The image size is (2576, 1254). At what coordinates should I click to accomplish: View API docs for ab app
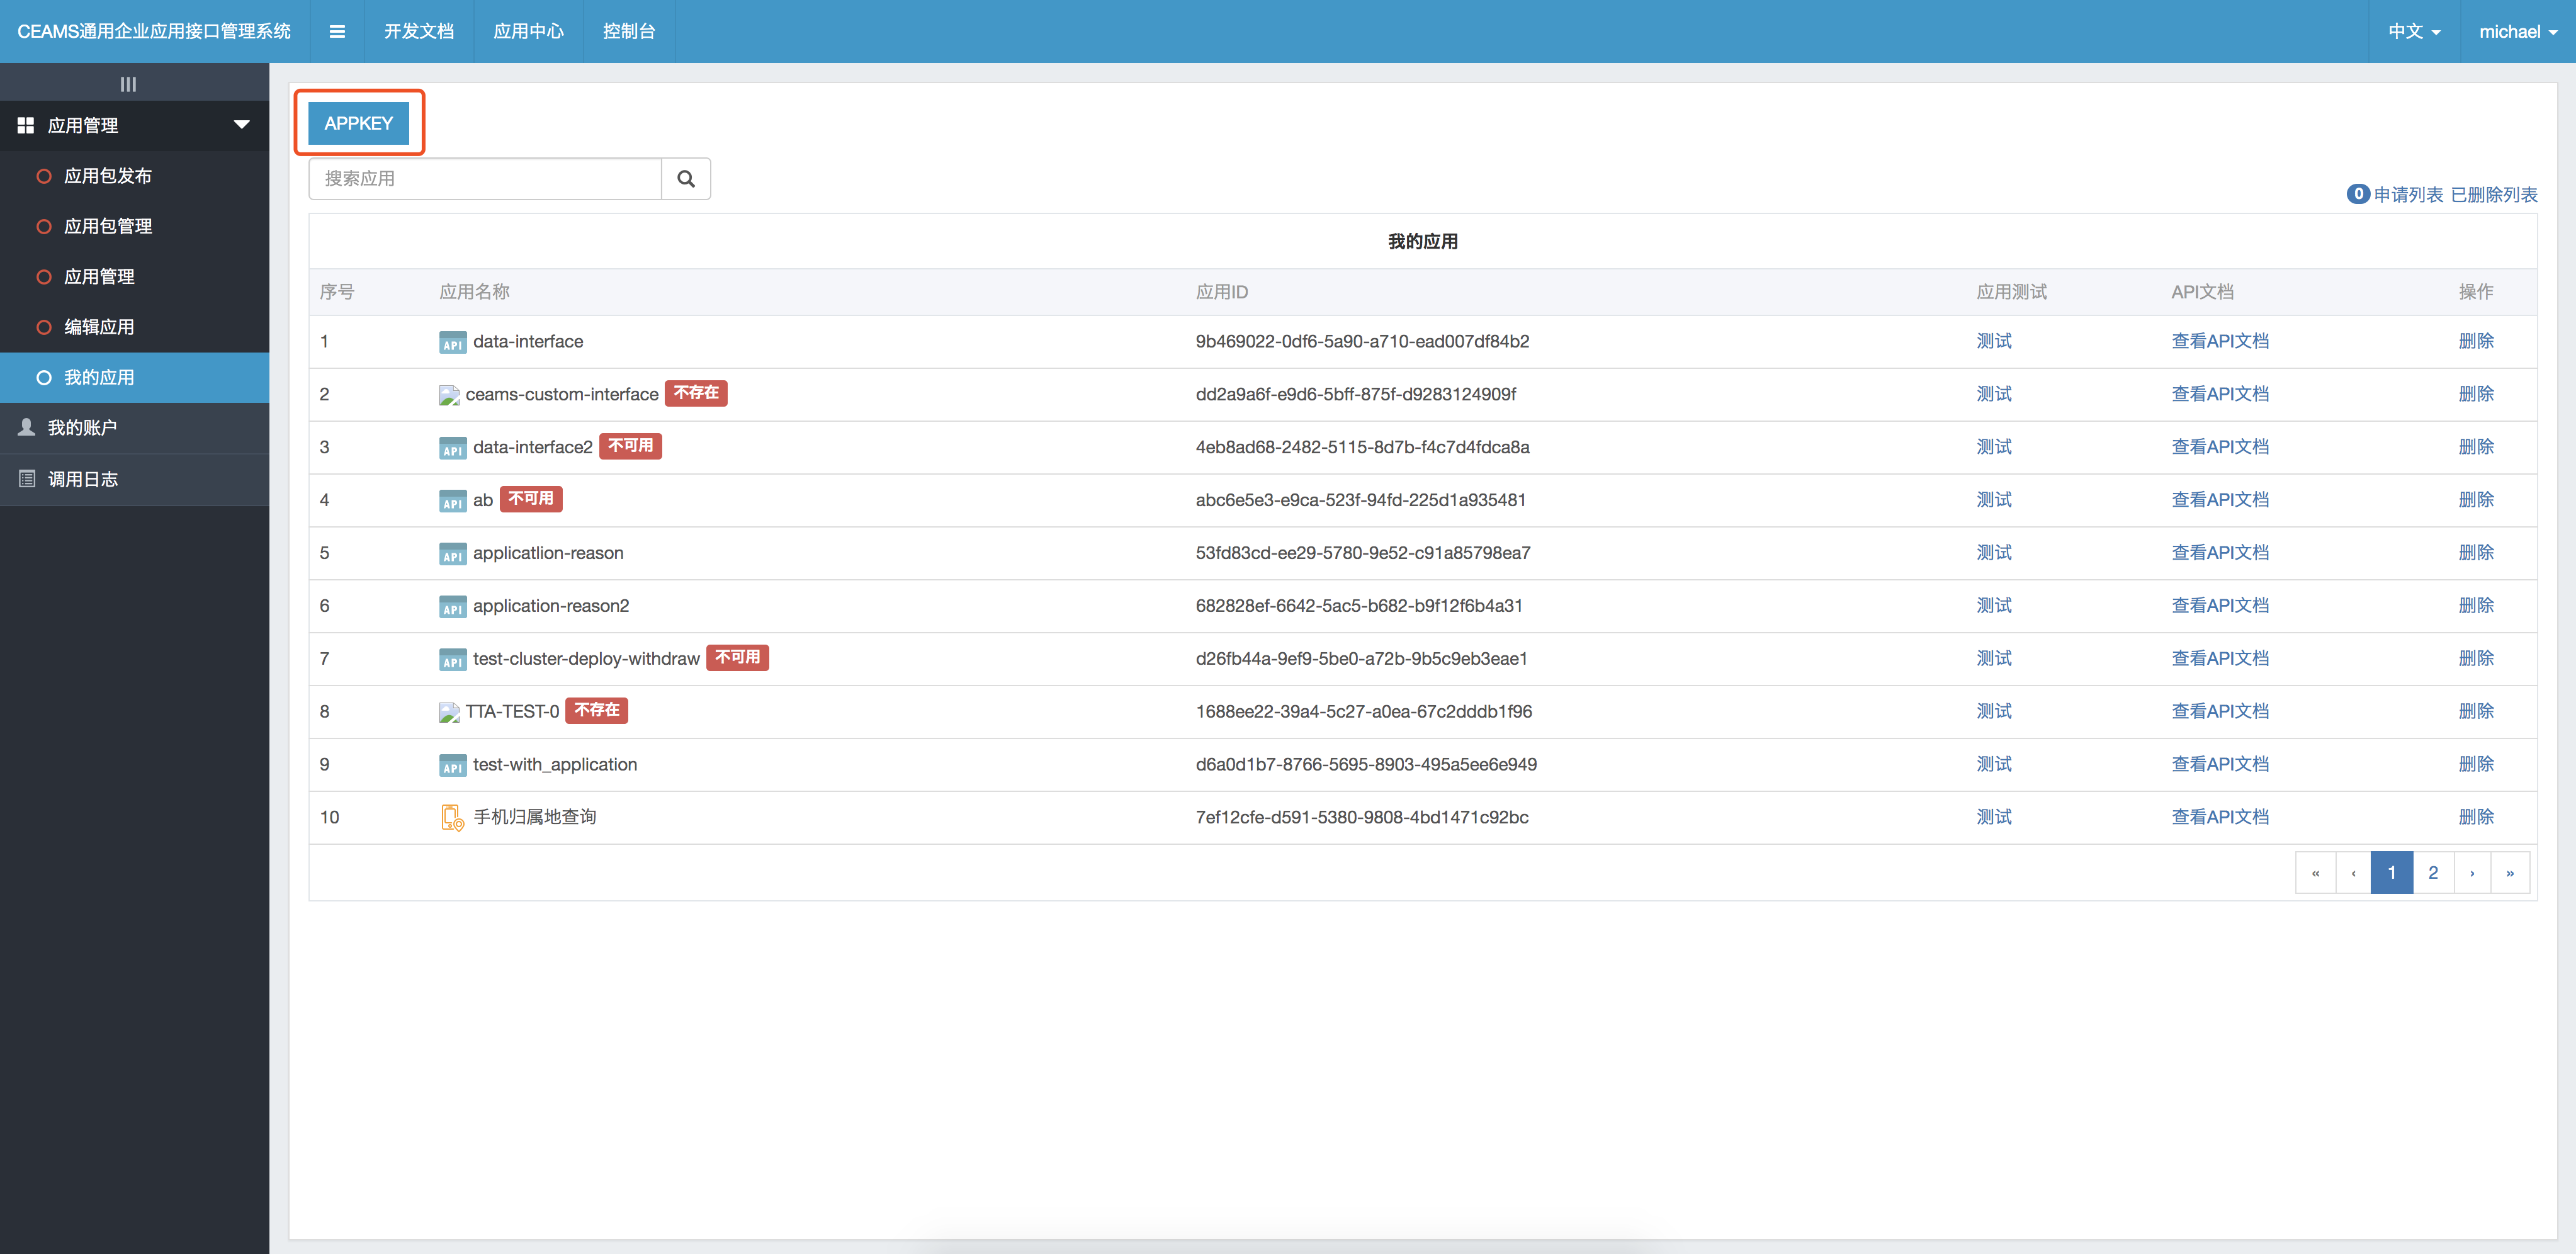[2220, 500]
